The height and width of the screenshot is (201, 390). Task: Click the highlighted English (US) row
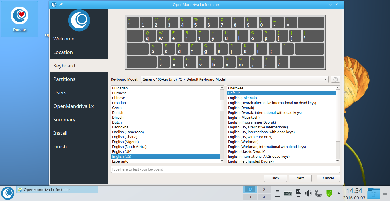point(165,156)
